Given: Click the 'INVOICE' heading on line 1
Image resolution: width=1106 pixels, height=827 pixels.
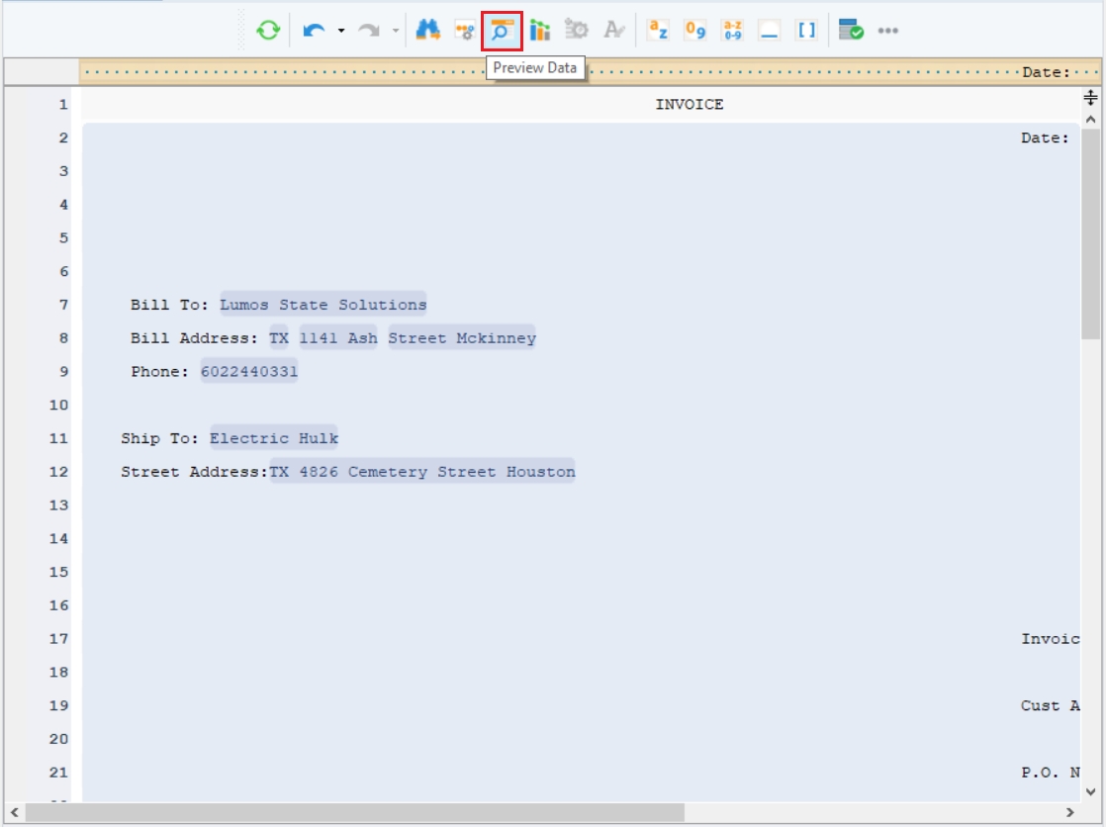Looking at the screenshot, I should click(690, 105).
